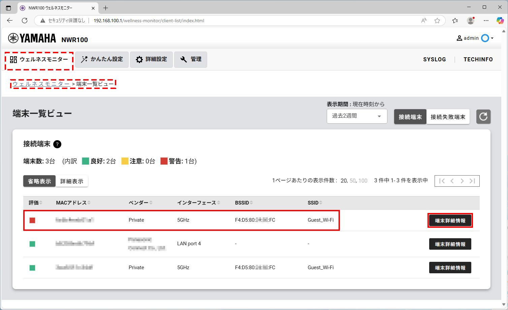This screenshot has height=310, width=508.
Task: Click the browser favorites star icon
Action: (437, 21)
